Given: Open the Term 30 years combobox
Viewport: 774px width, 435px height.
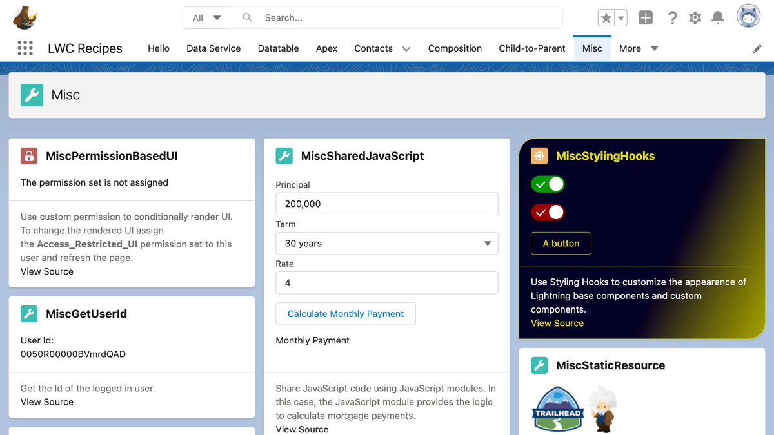Looking at the screenshot, I should tap(387, 244).
